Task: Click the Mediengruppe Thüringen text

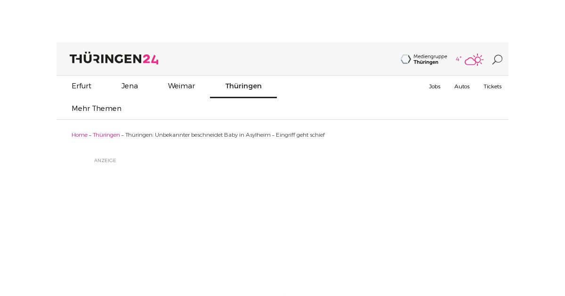Action: pos(430,59)
